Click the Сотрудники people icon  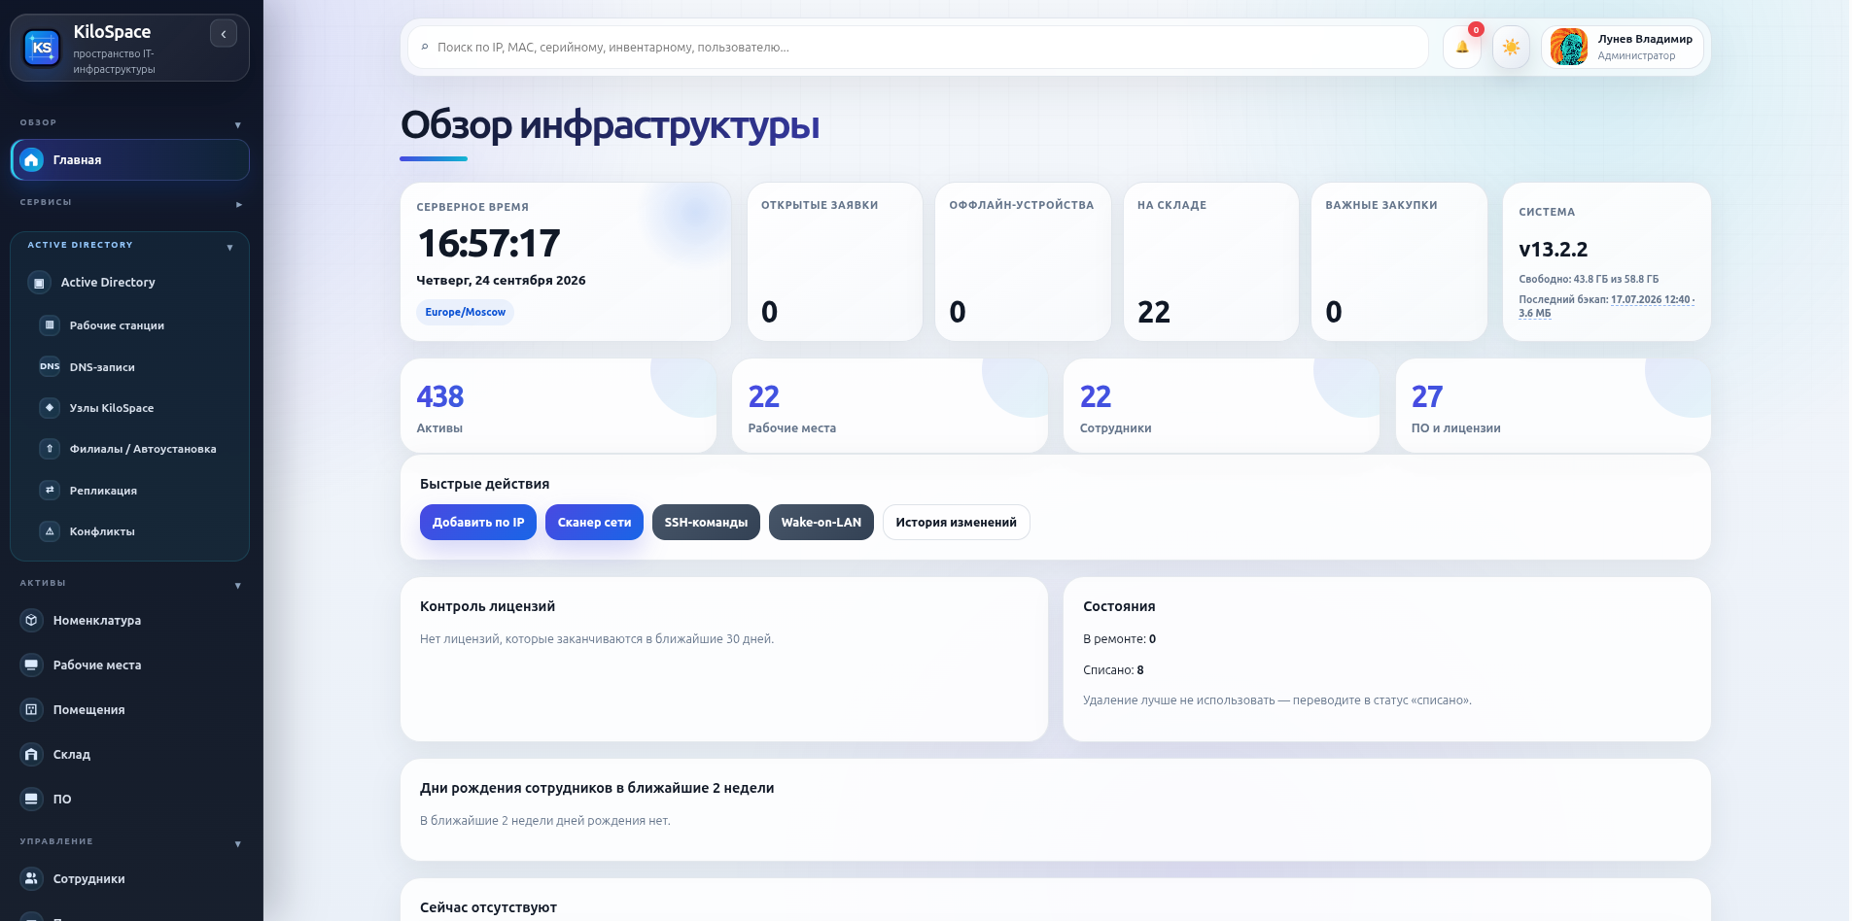pos(32,878)
